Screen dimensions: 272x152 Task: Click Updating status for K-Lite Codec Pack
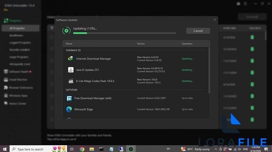(x=187, y=81)
